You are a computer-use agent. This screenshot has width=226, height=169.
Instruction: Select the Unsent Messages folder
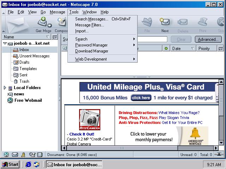35,56
